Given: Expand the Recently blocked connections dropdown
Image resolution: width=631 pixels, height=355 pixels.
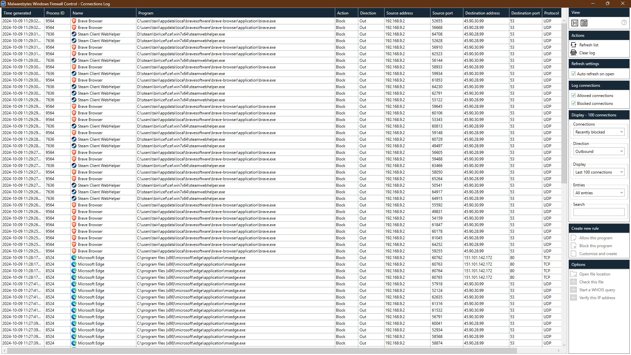Looking at the screenshot, I should click(599, 132).
